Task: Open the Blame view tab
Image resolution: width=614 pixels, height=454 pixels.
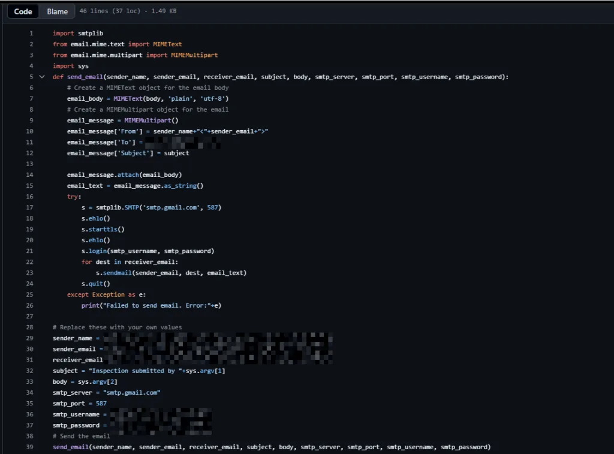Action: click(x=58, y=11)
